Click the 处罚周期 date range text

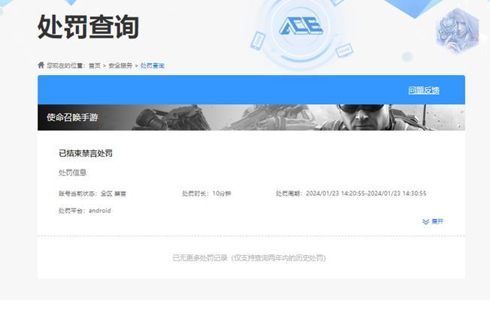(x=351, y=193)
